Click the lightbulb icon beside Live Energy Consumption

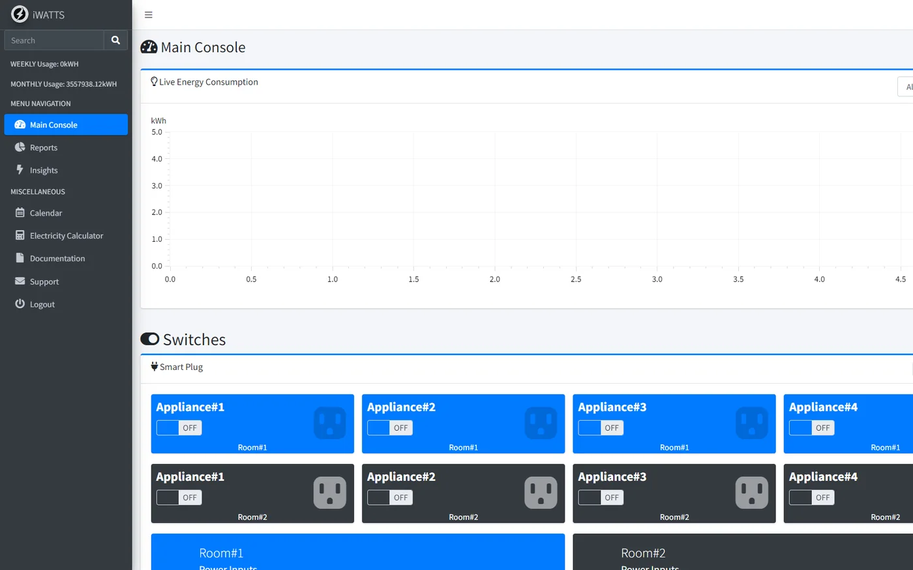[x=155, y=81]
